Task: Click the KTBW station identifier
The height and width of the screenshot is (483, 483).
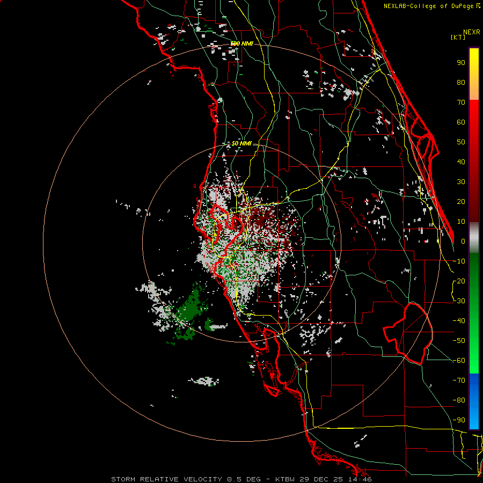Action: 286,479
